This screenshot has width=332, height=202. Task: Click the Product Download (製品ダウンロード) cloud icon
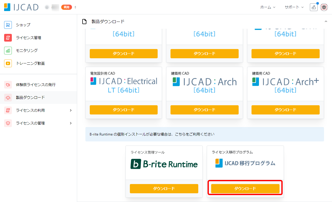pos(8,98)
